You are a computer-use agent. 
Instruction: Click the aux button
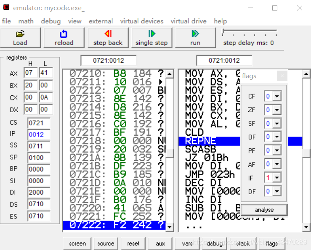coord(160,243)
